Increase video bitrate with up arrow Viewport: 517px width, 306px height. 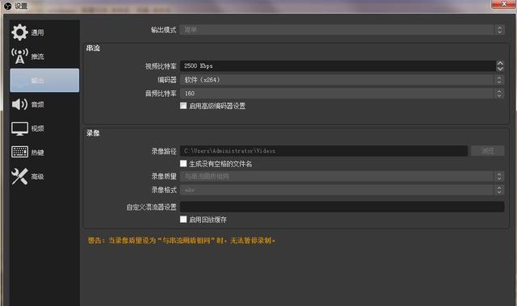pos(500,63)
